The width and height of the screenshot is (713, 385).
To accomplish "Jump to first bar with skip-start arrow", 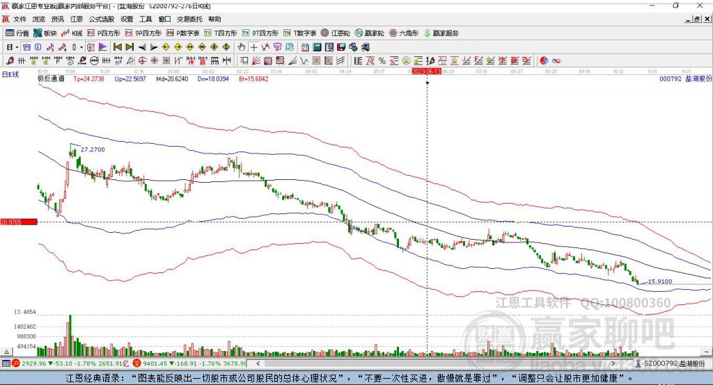I will 117,47.
